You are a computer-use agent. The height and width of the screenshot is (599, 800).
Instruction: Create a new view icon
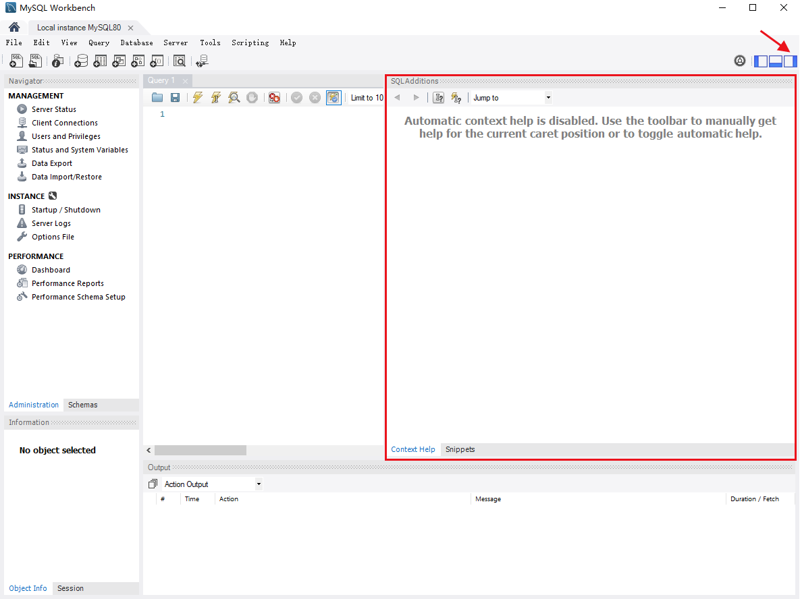point(119,61)
